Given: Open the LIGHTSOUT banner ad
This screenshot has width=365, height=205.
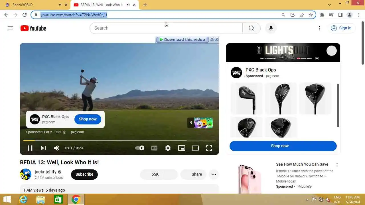Looking at the screenshot, I should tap(283, 53).
